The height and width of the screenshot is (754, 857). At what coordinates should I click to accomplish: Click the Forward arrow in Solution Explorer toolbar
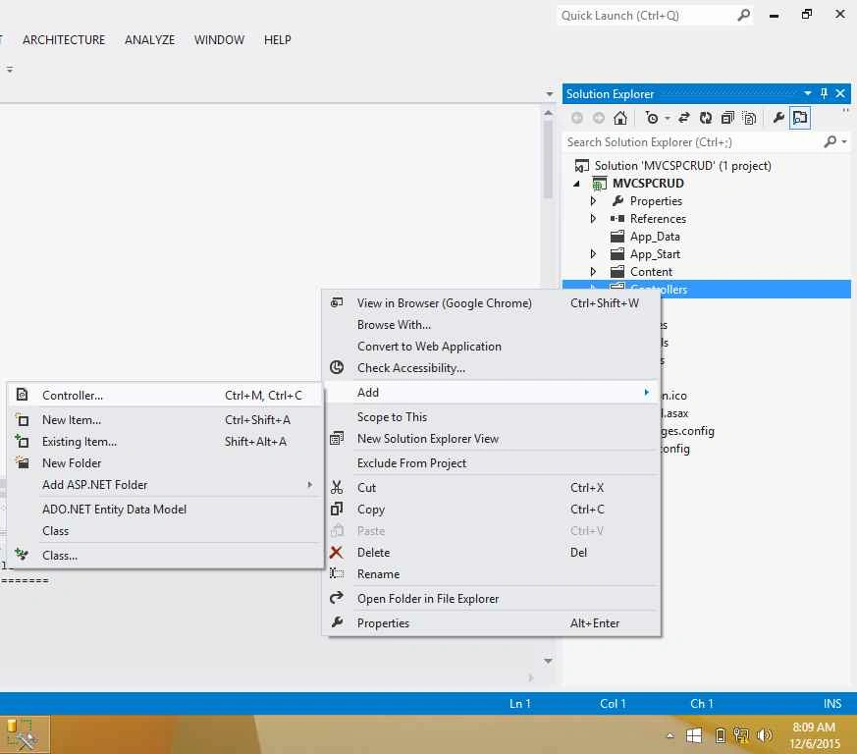[x=599, y=118]
